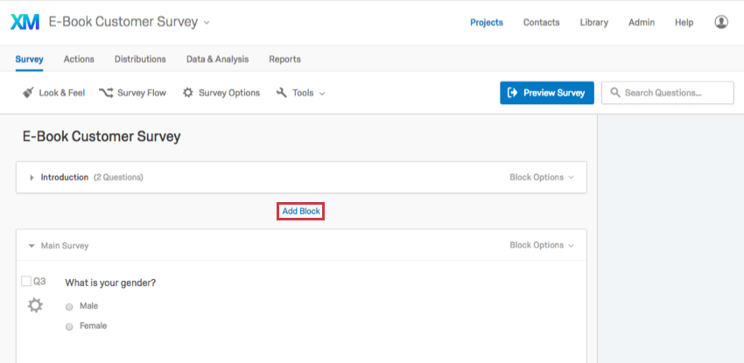This screenshot has width=744, height=363.
Task: Open the user account avatar icon
Action: 721,22
